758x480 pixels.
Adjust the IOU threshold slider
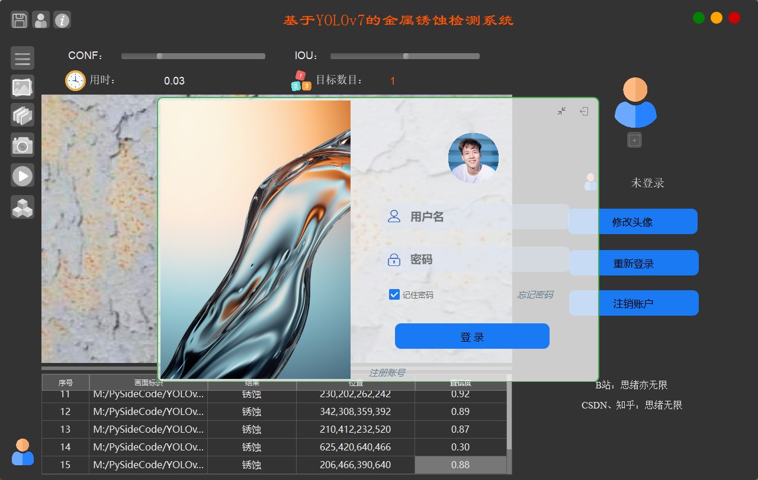coord(406,56)
